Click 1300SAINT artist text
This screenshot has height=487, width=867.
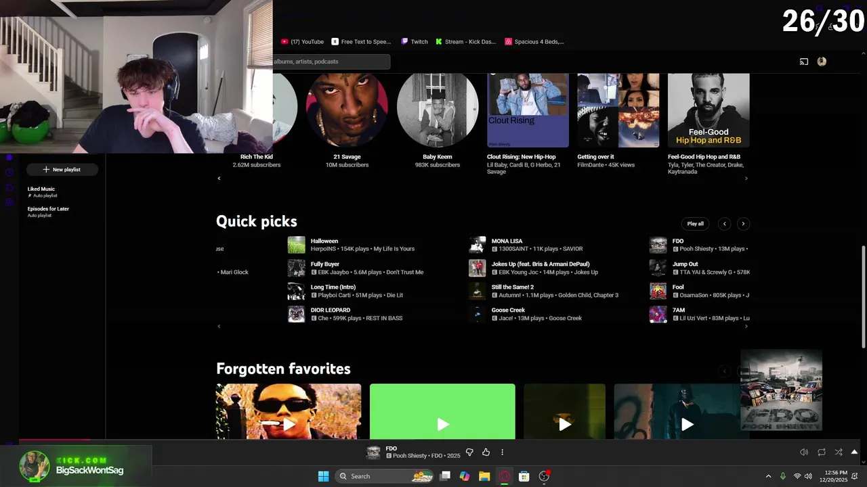[513, 249]
